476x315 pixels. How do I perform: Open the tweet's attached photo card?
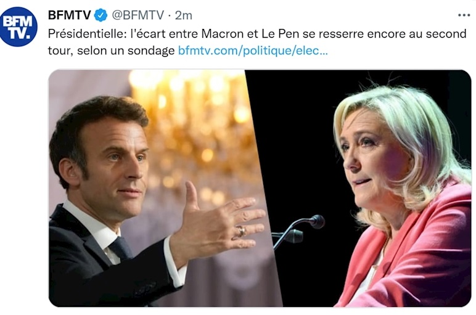coord(260,188)
